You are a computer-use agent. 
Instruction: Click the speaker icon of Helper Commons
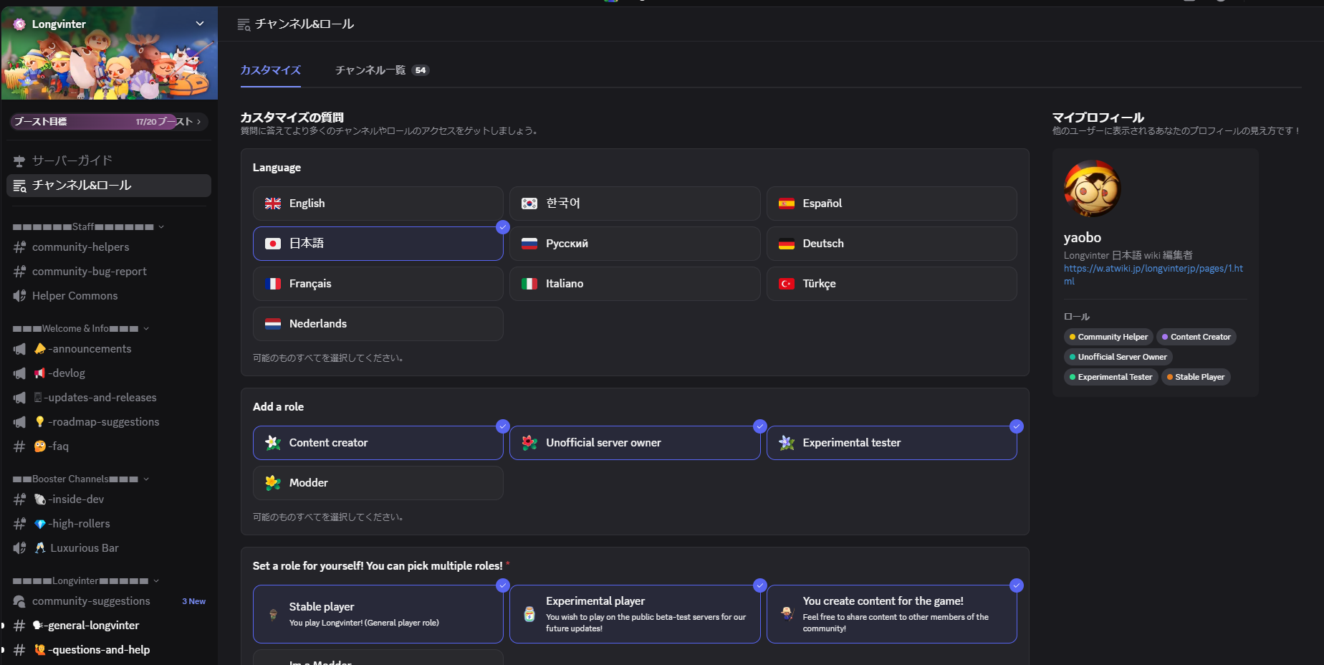(19, 296)
